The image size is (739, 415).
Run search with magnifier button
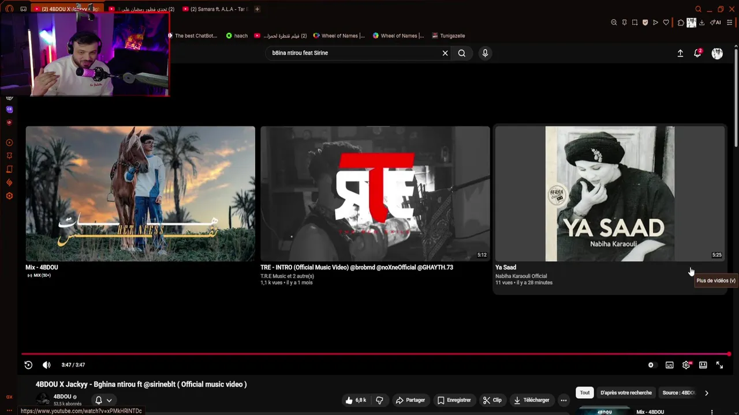(462, 53)
